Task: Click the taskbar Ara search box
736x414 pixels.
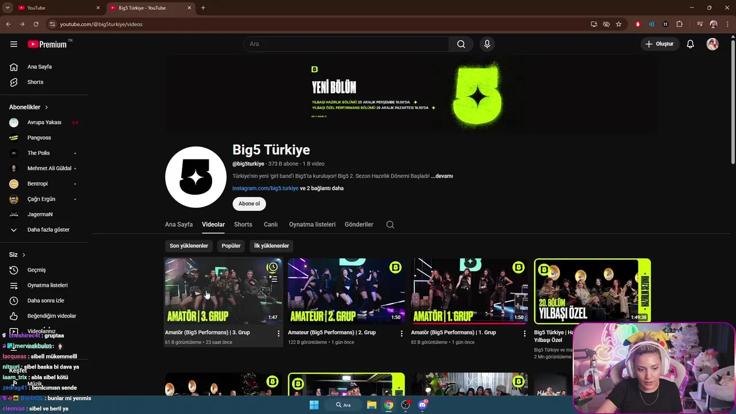Action: click(343, 405)
